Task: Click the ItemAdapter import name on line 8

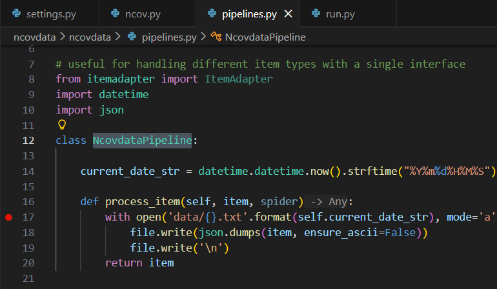Action: [x=239, y=78]
